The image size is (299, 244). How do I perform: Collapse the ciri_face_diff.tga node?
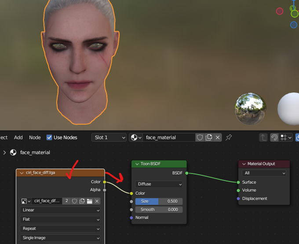tap(22, 173)
